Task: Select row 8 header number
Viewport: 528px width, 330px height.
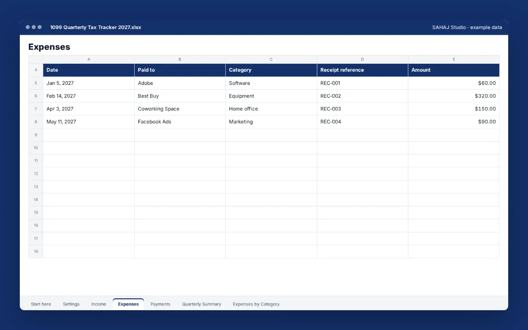Action: tap(36, 122)
